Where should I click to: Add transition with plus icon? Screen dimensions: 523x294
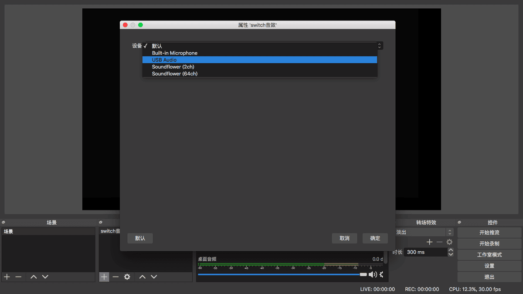[x=429, y=242]
